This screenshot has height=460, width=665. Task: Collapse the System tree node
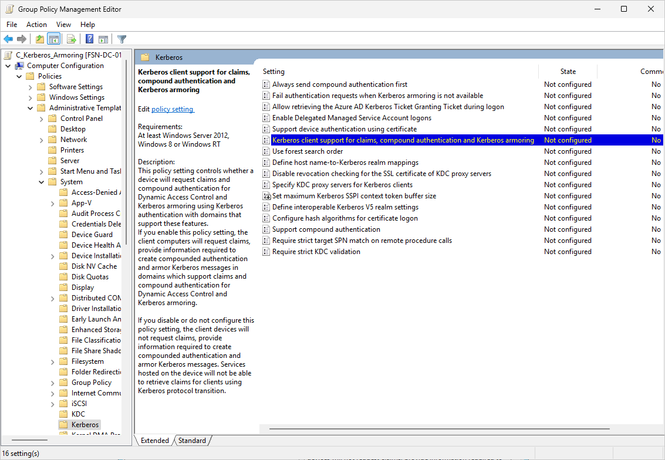[x=41, y=182]
